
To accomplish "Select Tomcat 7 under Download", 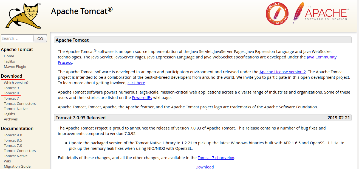I will [11, 98].
